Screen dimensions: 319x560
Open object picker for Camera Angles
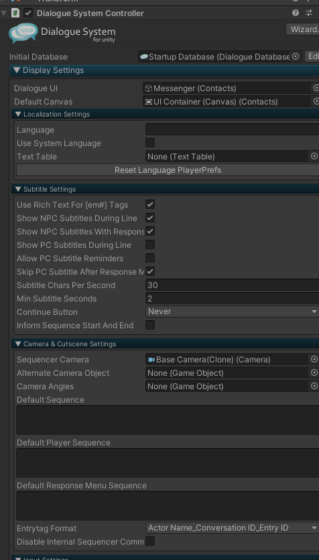(314, 386)
